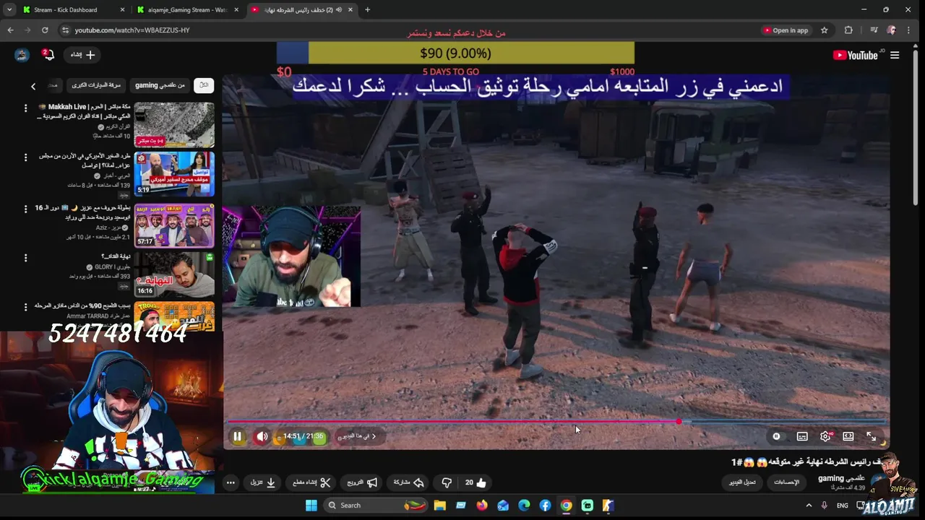Pause the YouTube video
Image resolution: width=925 pixels, height=520 pixels.
pyautogui.click(x=237, y=436)
